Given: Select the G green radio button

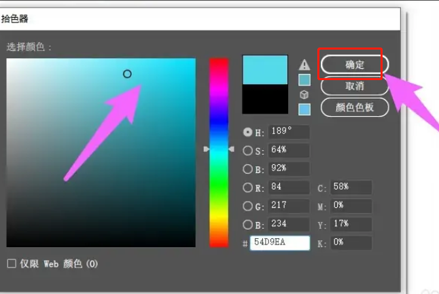Looking at the screenshot, I should (x=247, y=206).
